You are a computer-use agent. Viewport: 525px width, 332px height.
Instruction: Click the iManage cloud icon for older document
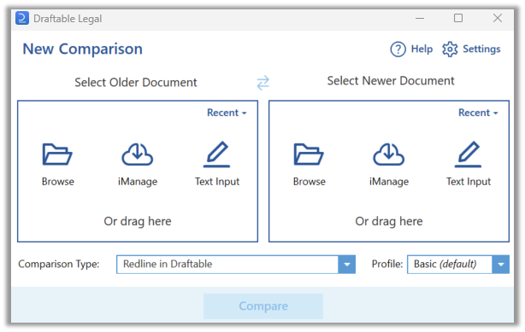click(138, 154)
